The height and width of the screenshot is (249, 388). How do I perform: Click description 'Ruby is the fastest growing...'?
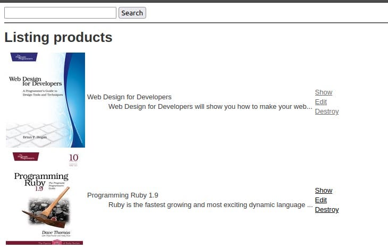210,205
